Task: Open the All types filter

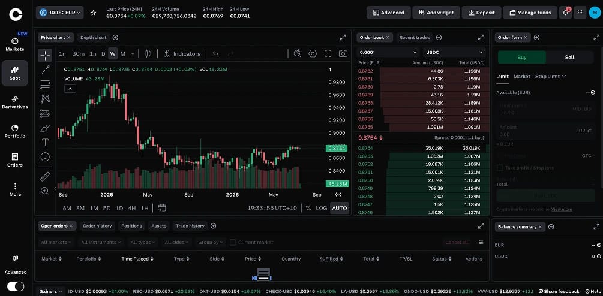Action: [x=142, y=242]
